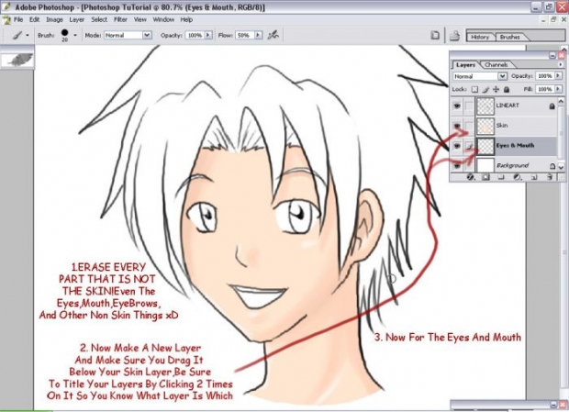Open the Layers palette options menu arrow
The width and height of the screenshot is (569, 412).
pos(561,64)
